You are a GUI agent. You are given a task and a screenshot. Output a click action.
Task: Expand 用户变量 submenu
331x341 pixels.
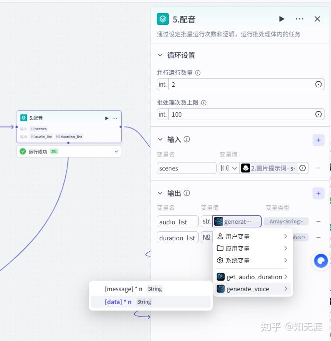coord(253,237)
